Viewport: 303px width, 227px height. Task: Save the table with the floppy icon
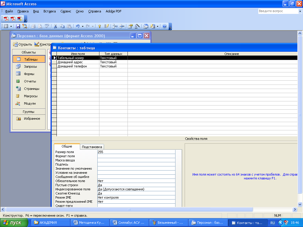18,26
